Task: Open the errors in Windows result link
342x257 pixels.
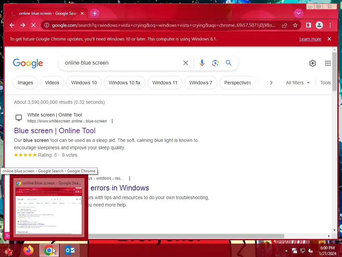Action: pyautogui.click(x=120, y=188)
